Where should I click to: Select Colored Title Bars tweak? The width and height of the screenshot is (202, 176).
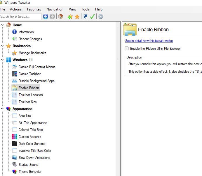coord(31,130)
